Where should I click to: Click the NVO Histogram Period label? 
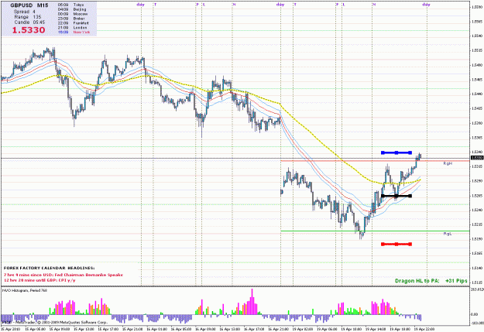point(25,290)
